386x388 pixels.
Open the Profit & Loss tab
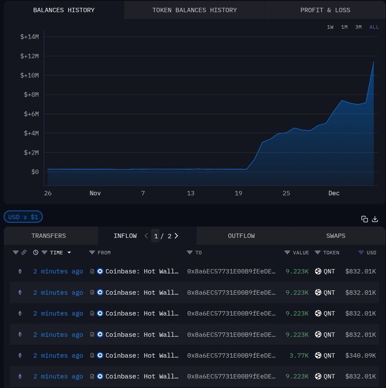click(325, 10)
